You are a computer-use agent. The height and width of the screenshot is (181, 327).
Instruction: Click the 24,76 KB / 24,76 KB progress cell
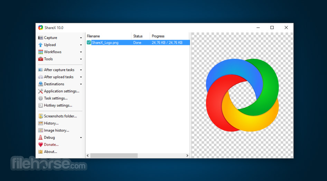coord(167,42)
